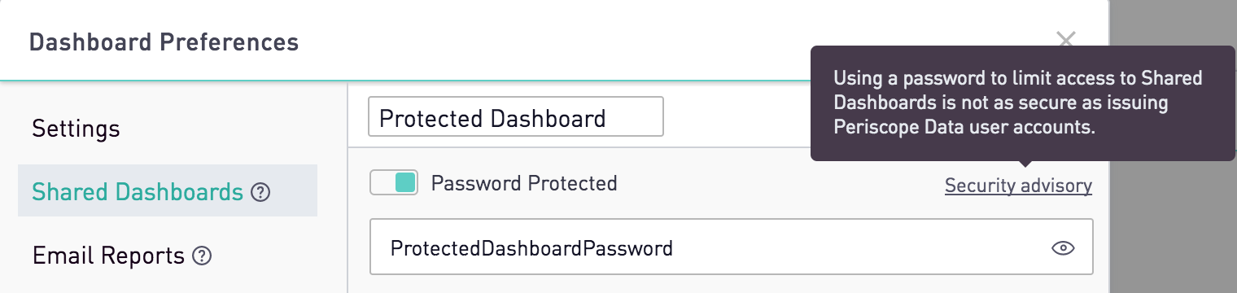Focus the Protected Dashboard name field
This screenshot has height=293, width=1237.
[x=516, y=117]
